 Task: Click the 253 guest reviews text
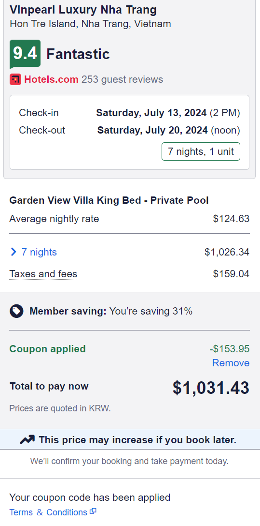pos(123,79)
